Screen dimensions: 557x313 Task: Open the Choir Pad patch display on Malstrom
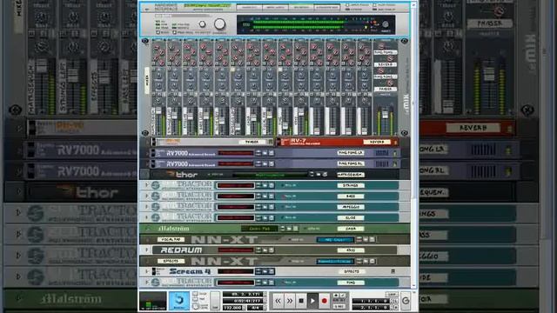click(259, 229)
